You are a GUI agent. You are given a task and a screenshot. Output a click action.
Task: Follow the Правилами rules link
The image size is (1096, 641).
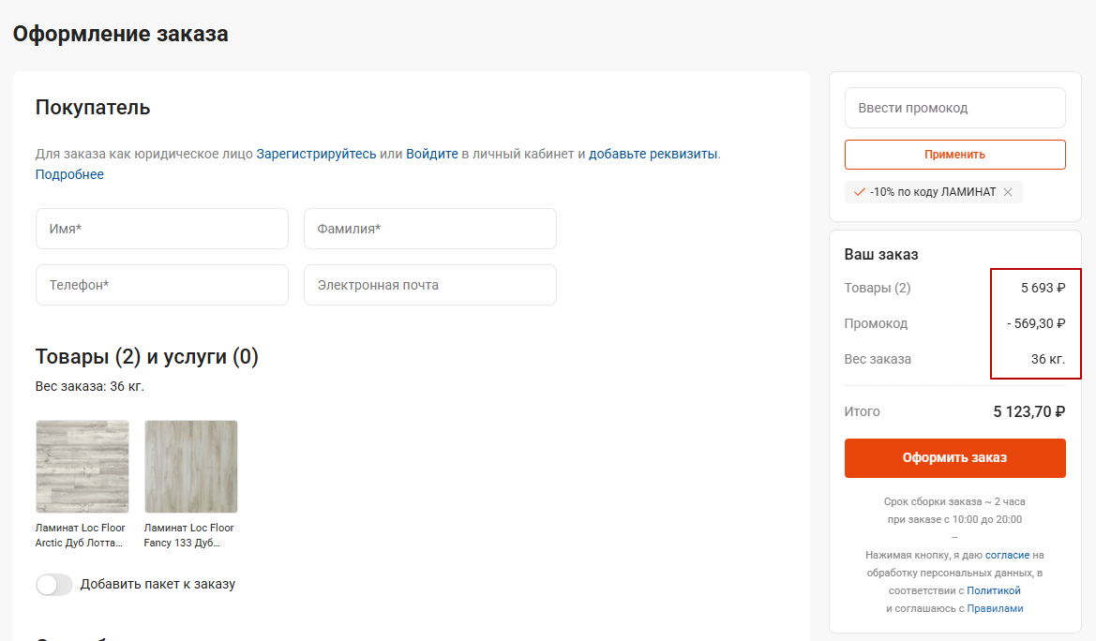pyautogui.click(x=995, y=608)
